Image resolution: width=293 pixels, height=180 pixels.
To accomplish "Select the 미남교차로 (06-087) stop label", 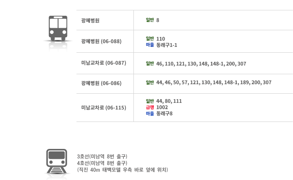I will [x=104, y=63].
